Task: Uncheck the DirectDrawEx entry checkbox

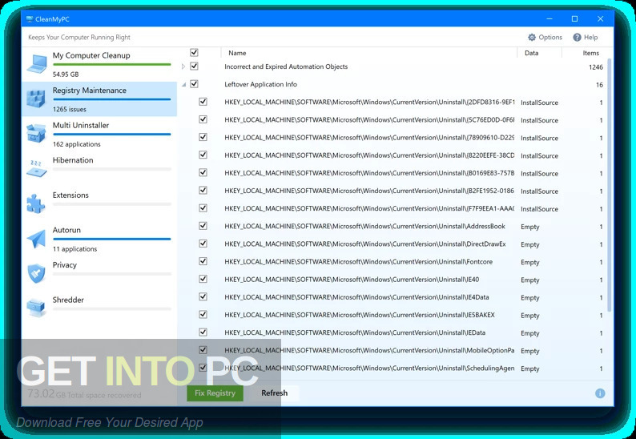Action: [x=203, y=244]
